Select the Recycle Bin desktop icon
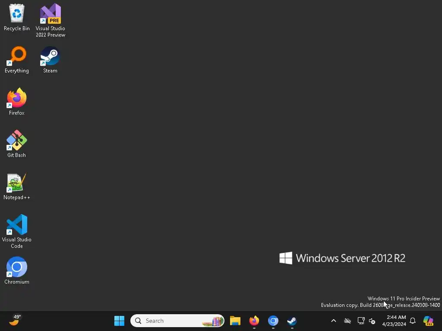This screenshot has height=331, width=442. point(17,17)
